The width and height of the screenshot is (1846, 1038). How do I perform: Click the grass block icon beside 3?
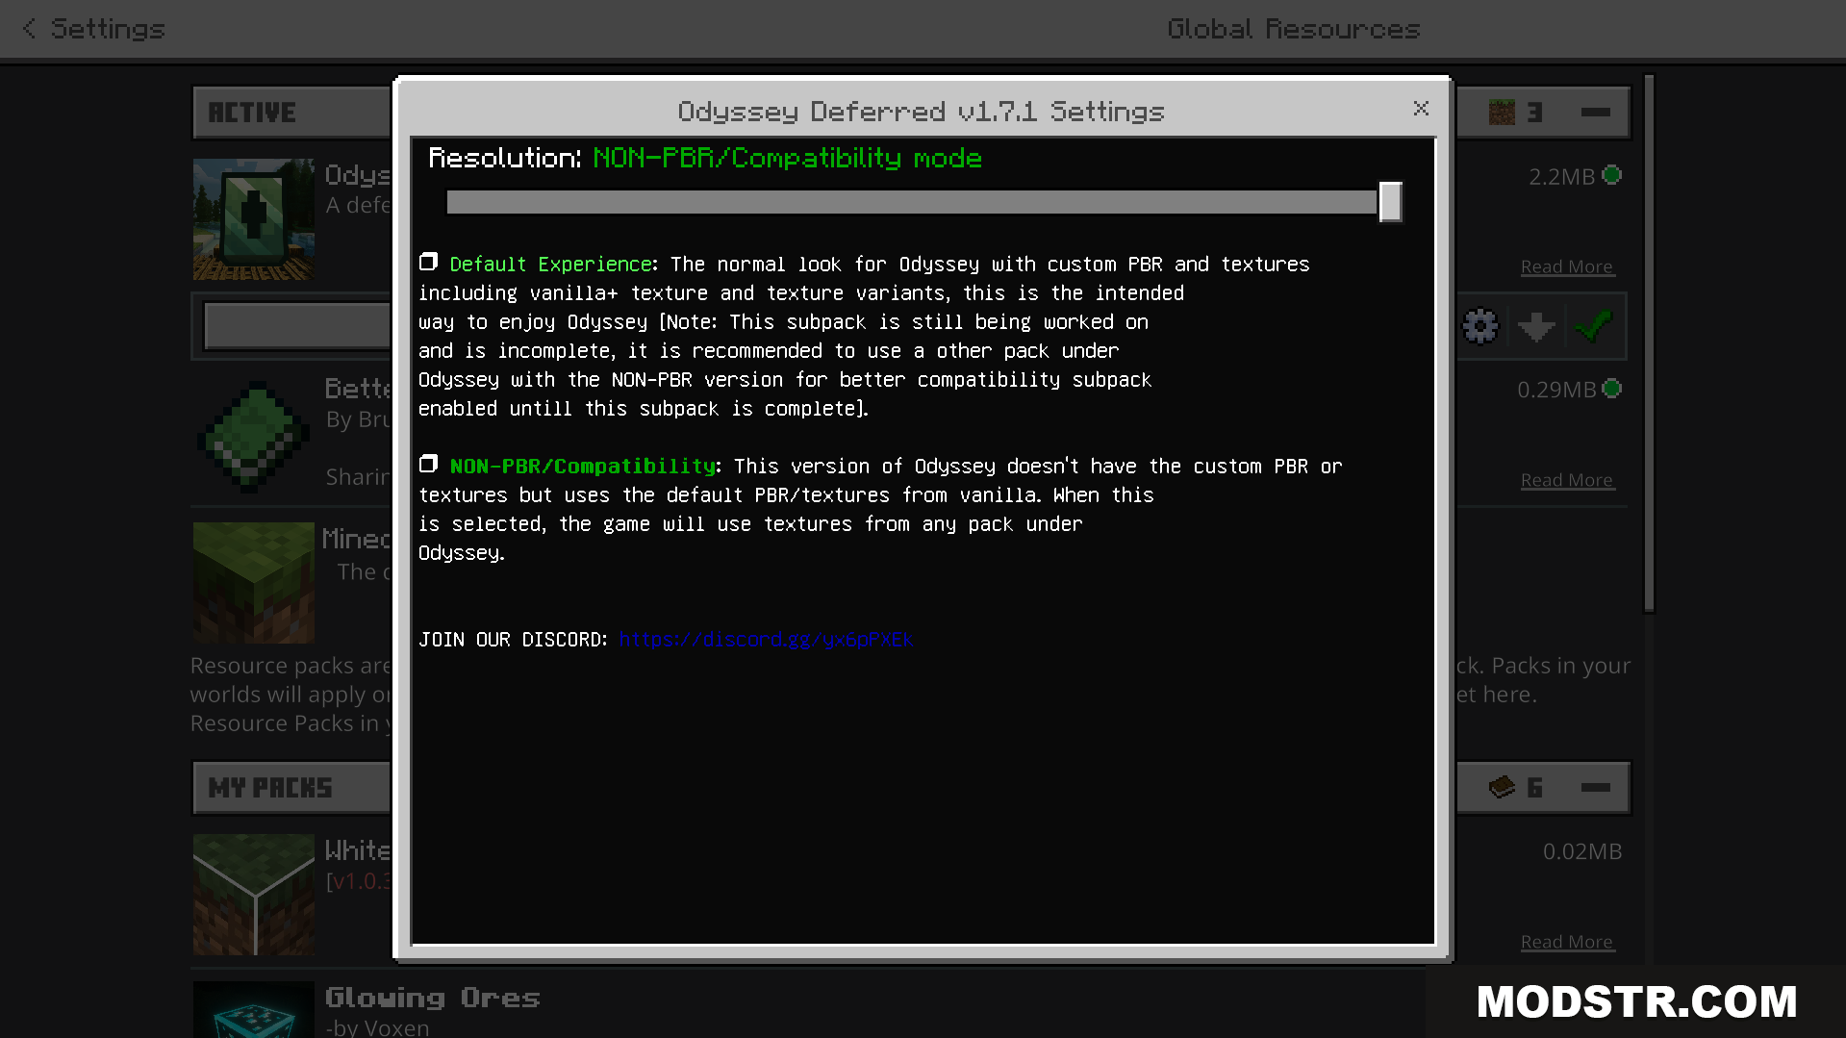[1502, 113]
